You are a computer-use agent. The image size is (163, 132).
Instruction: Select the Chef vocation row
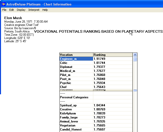tap(96, 87)
